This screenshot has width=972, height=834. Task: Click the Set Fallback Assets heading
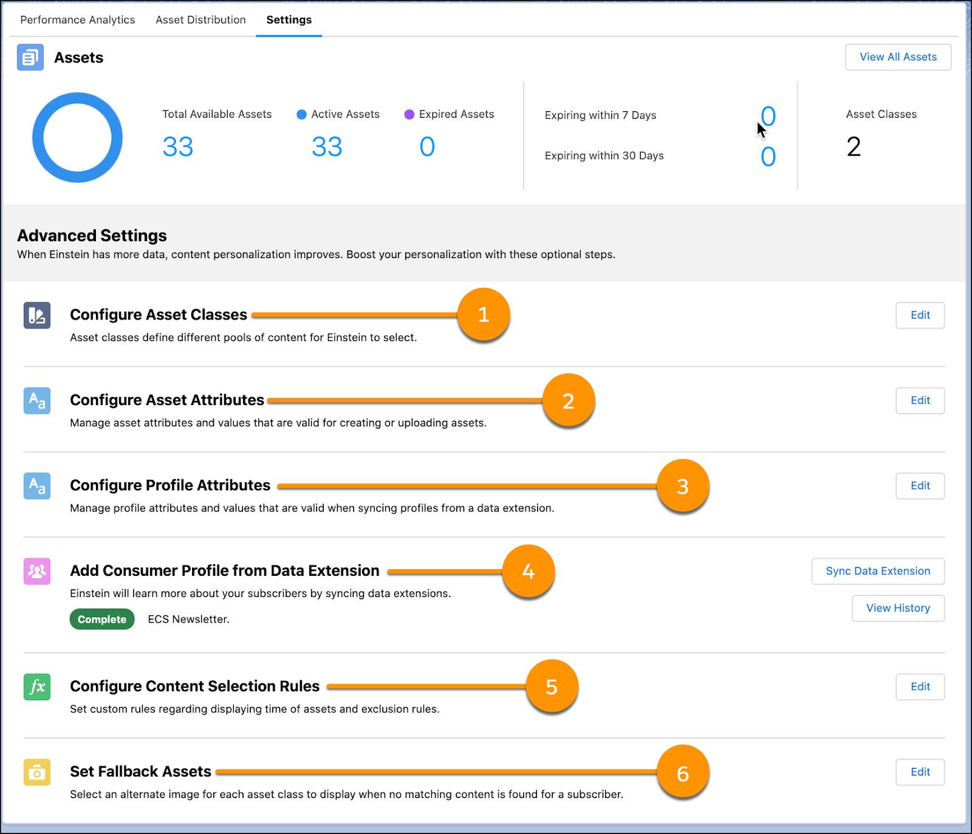coord(140,771)
